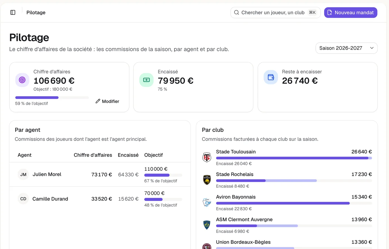Click the Par agent section heading

[28, 130]
